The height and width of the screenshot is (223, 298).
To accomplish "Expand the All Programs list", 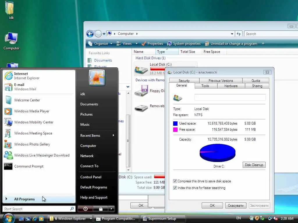I will [39, 199].
